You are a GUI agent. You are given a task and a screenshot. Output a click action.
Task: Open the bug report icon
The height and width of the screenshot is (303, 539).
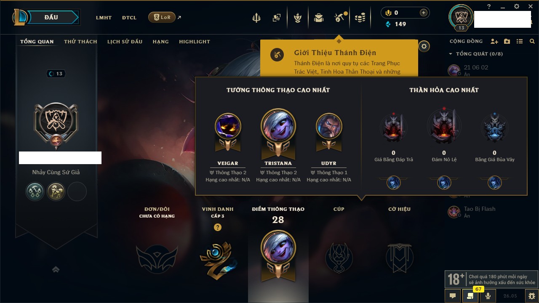[532, 296]
